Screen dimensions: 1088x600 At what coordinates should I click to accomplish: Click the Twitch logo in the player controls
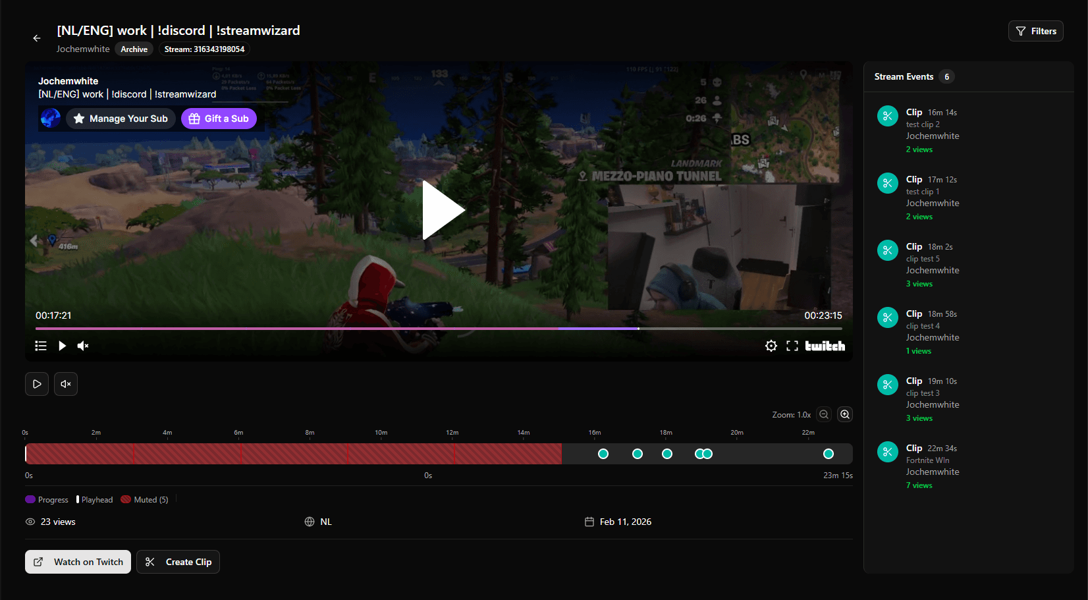[823, 345]
